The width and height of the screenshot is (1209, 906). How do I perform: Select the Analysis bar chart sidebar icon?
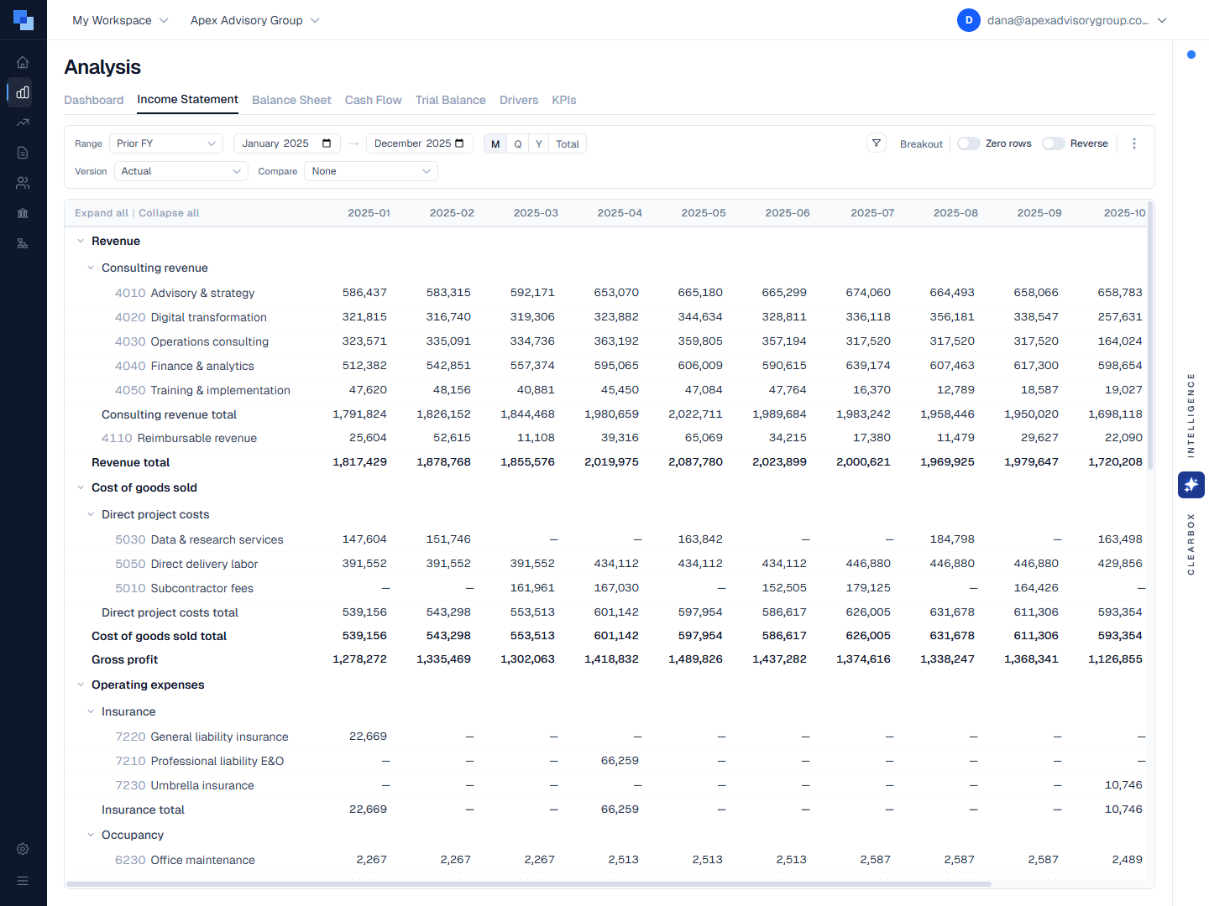pyautogui.click(x=23, y=92)
